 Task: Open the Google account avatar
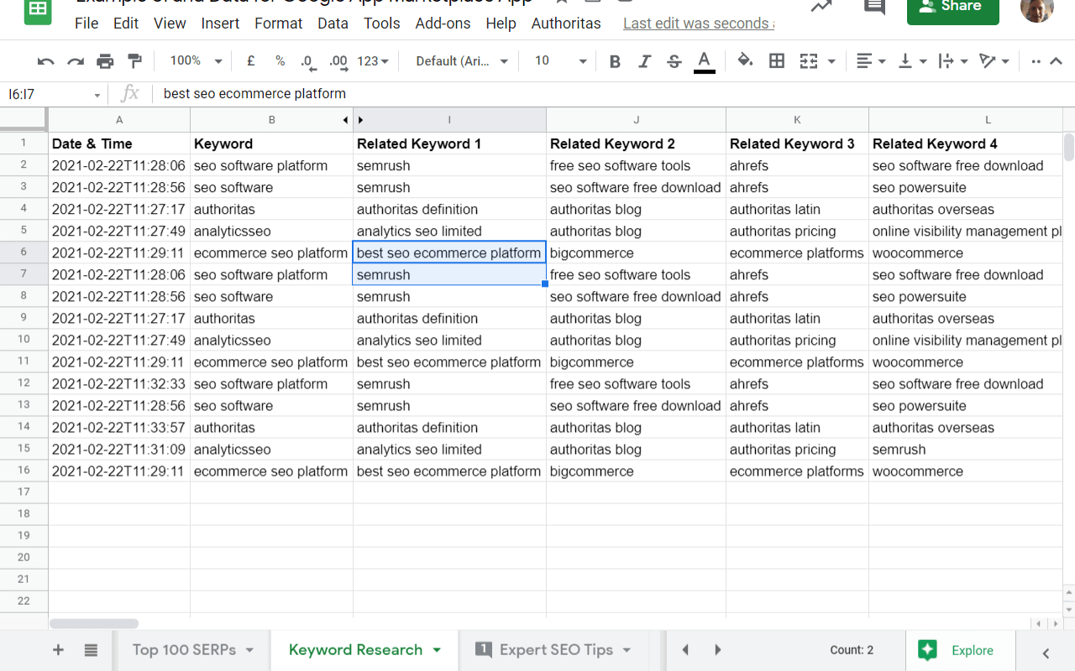click(1037, 8)
